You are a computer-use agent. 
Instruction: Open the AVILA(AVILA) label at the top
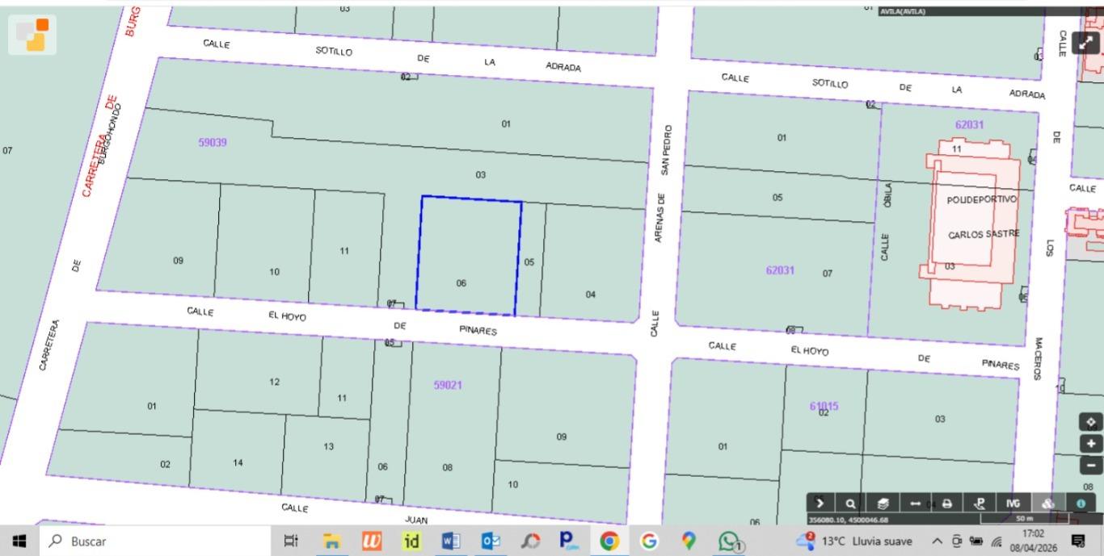pos(903,11)
